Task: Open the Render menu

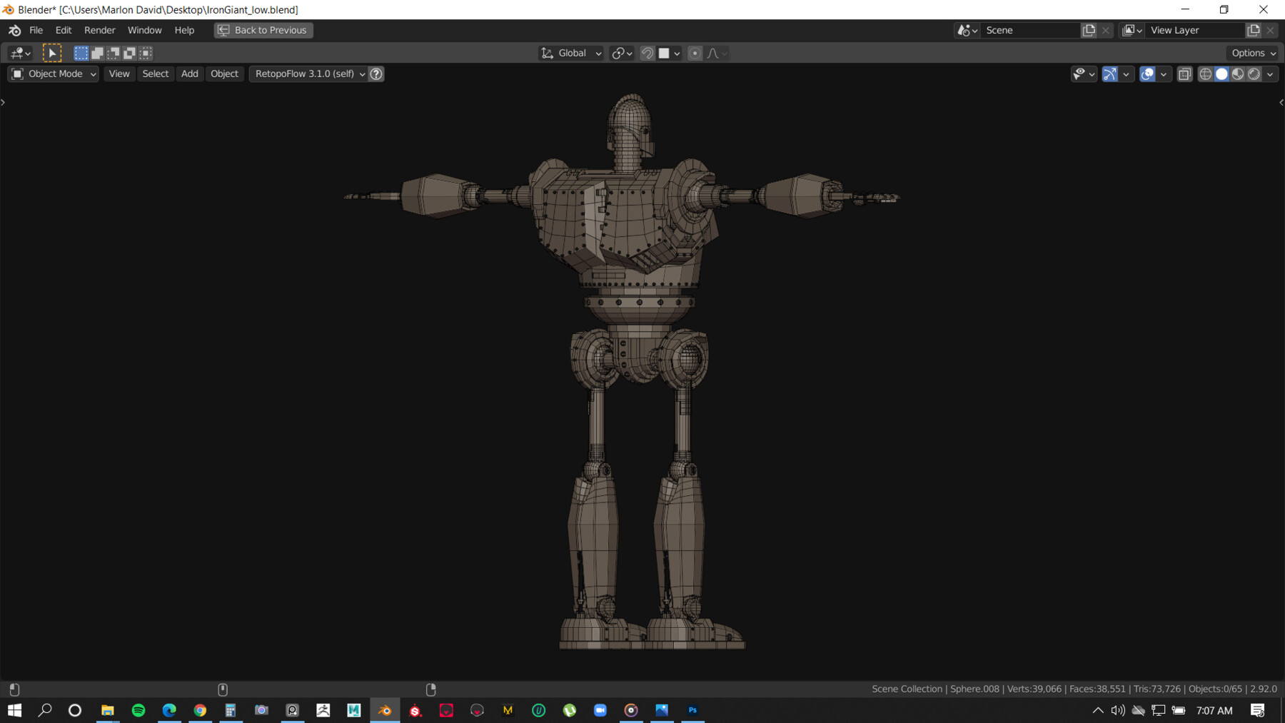Action: click(99, 30)
